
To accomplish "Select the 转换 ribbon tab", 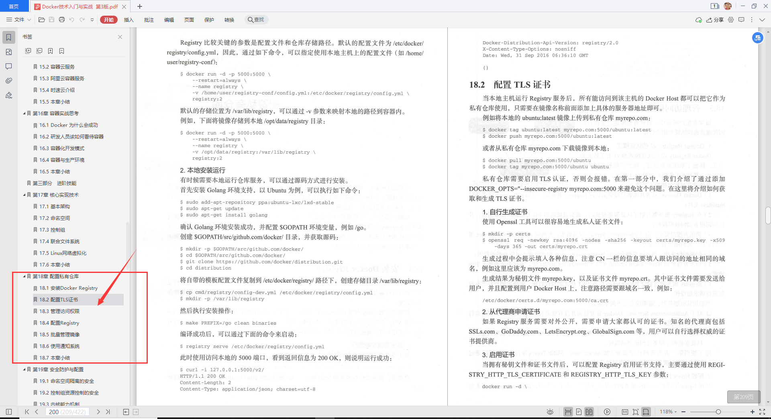I will coord(229,20).
